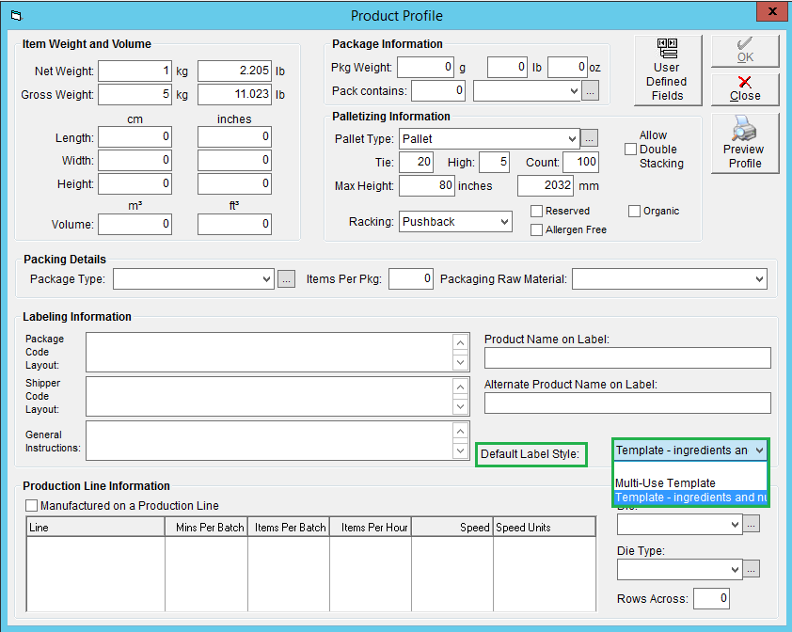Click the Net Weight kg field

coord(135,71)
